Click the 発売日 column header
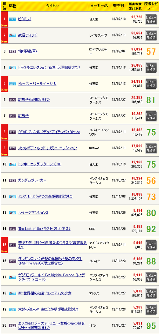This screenshot has height=334, width=159. [118, 6]
